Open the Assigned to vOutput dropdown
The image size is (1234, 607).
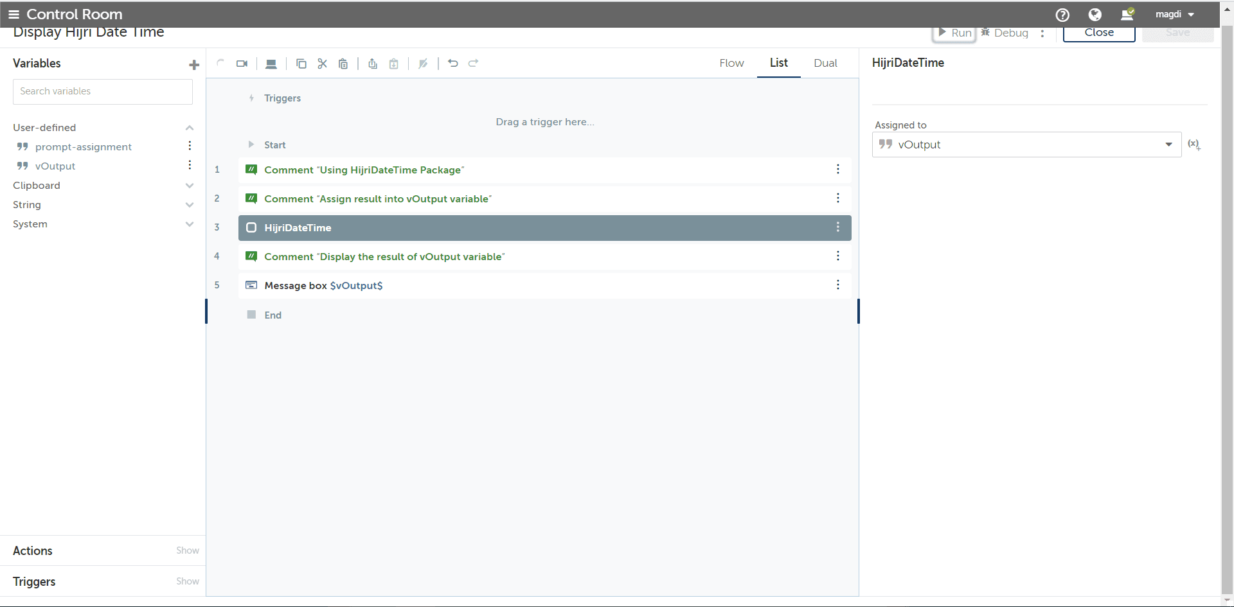1026,145
